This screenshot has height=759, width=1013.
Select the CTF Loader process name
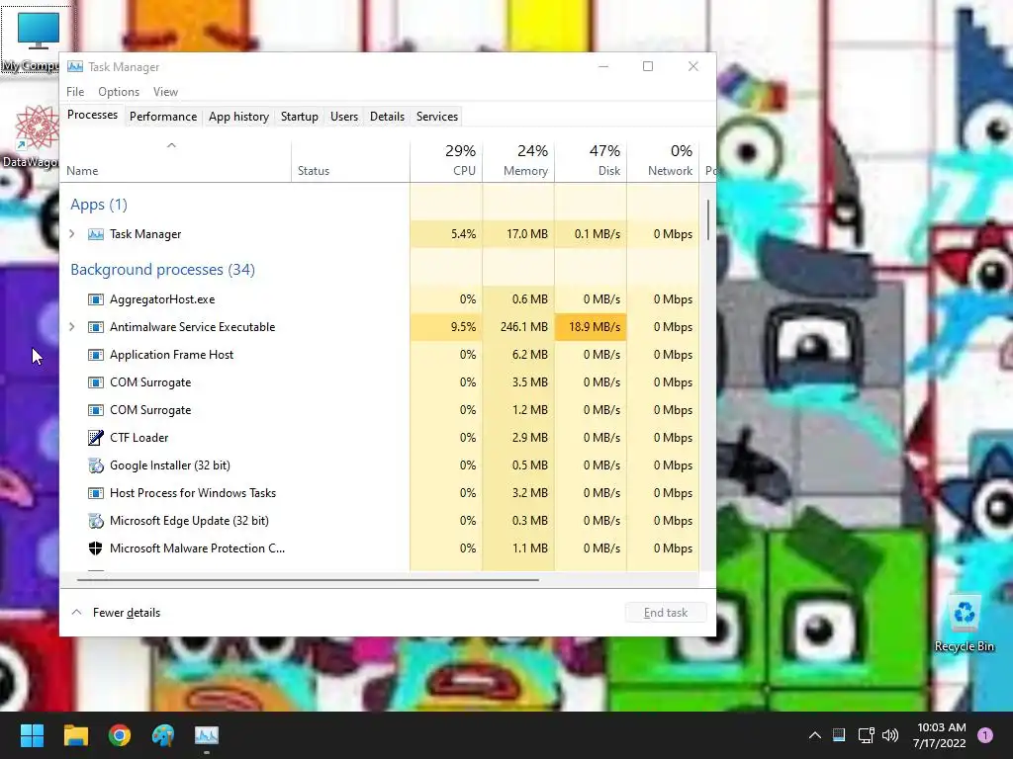[x=138, y=438]
